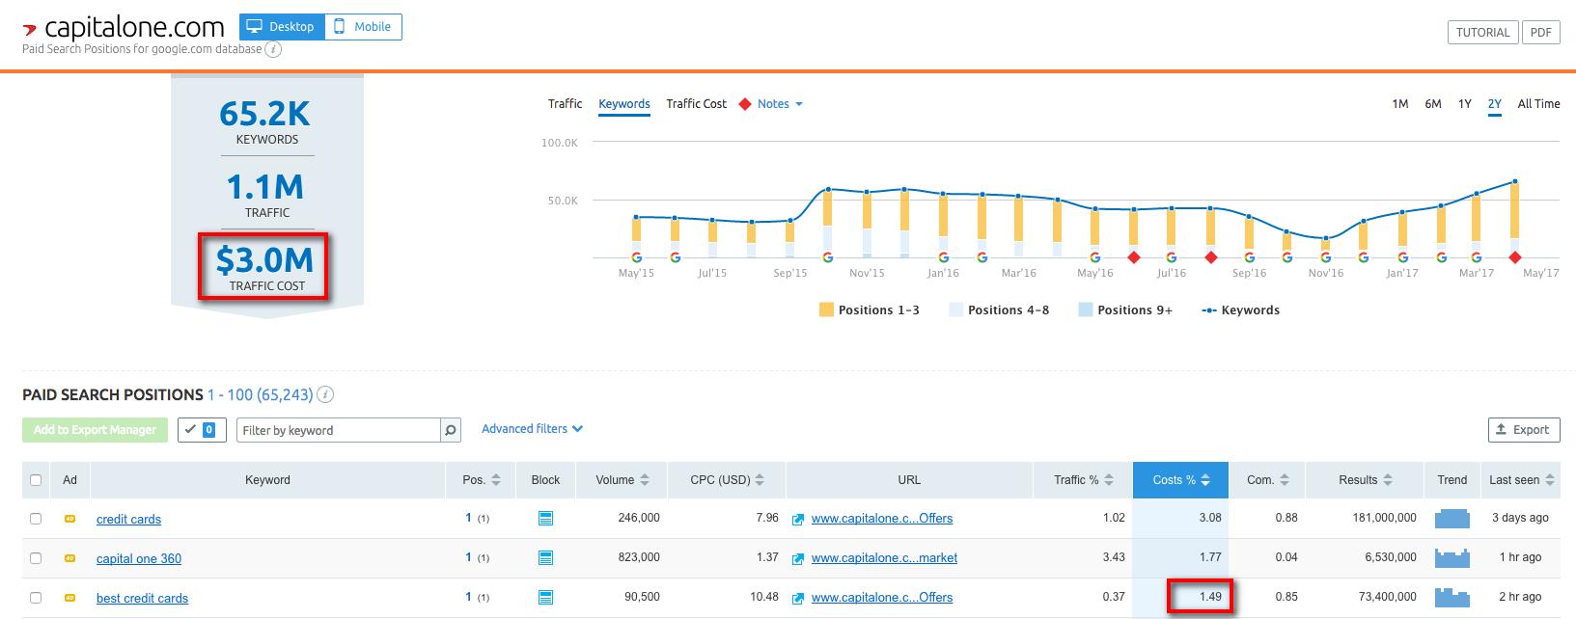Sort by CPC (USD) column

pos(728,480)
